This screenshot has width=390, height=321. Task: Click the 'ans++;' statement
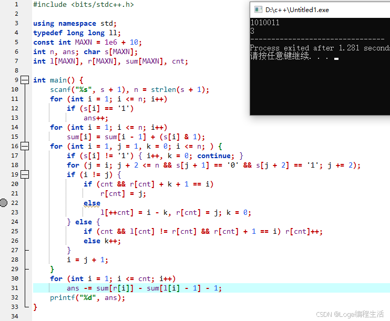click(96, 118)
